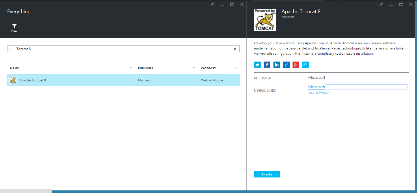This screenshot has width=417, height=193.
Task: Open the Microsoft useful link
Action: click(x=317, y=87)
